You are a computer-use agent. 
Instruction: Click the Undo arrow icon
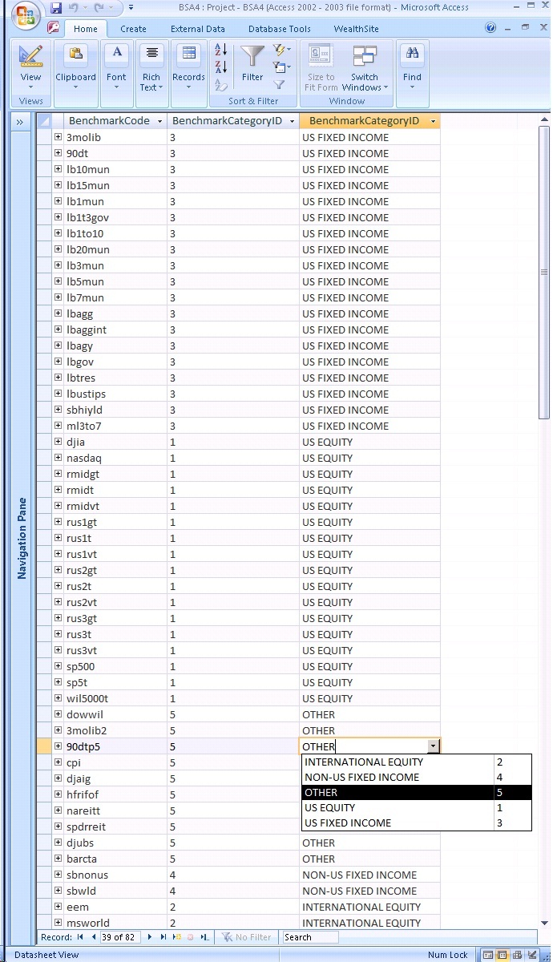pyautogui.click(x=73, y=8)
